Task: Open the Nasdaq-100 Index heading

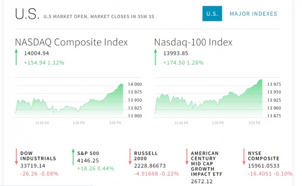Action: (x=193, y=42)
